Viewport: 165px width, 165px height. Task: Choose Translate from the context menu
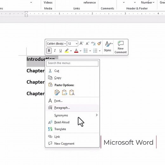72,129
